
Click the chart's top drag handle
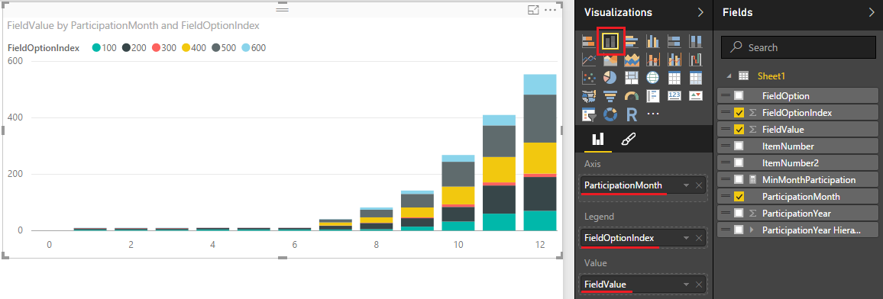click(282, 10)
